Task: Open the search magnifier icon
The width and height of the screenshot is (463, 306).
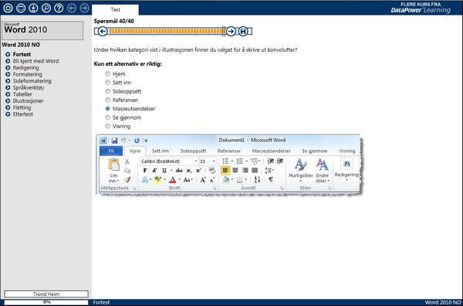Action: (x=46, y=8)
